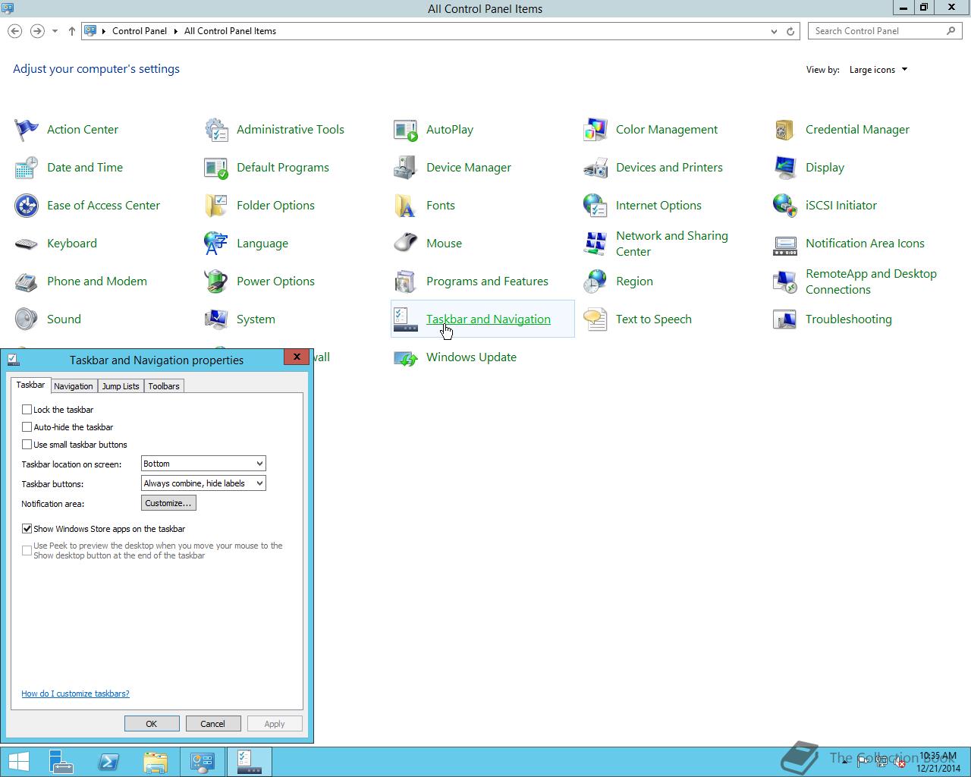Screen dimensions: 971x777
Task: Open Administrative Tools gear icon
Action: click(216, 130)
